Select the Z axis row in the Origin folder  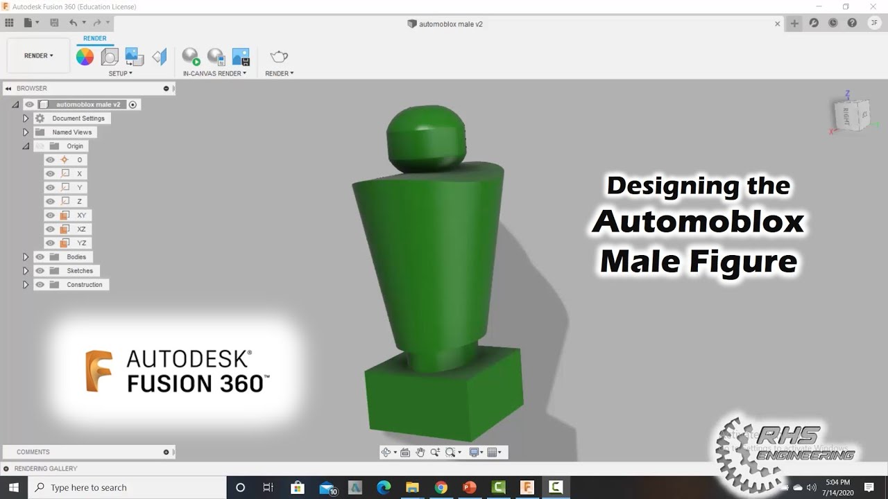point(66,202)
